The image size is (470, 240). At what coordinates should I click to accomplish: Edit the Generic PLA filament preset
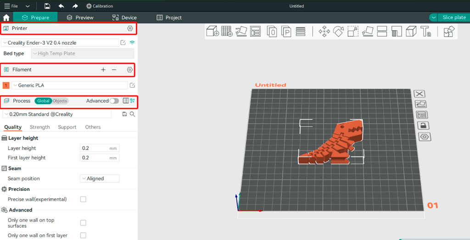[132, 85]
